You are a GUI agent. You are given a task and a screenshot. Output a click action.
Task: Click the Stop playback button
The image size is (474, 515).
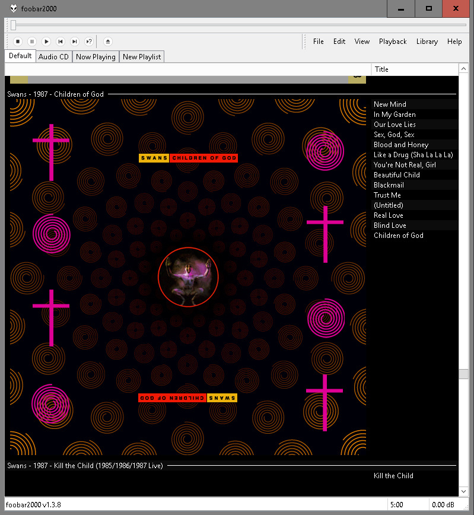click(18, 42)
